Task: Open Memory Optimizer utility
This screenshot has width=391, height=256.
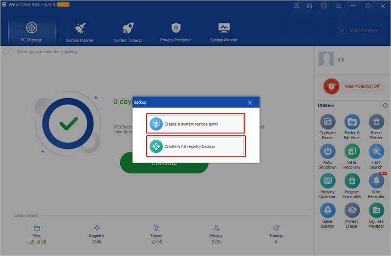Action: pos(327,186)
